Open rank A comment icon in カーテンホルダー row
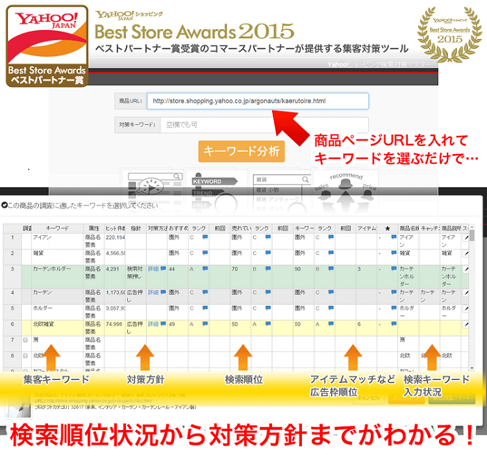Screen dimensions: 487x458 click(205, 268)
